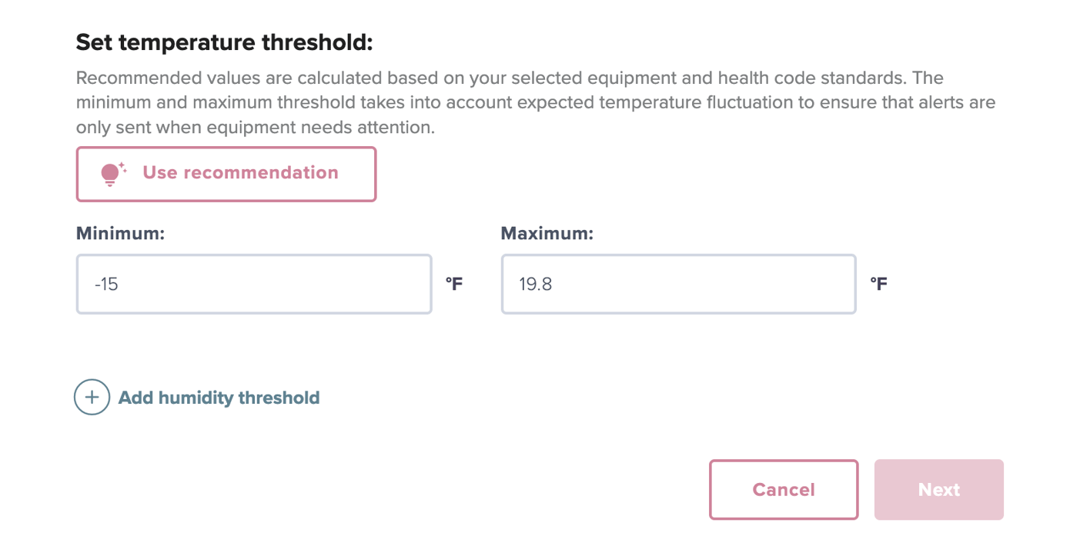Click the Maximum field label
1090x556 pixels.
547,234
